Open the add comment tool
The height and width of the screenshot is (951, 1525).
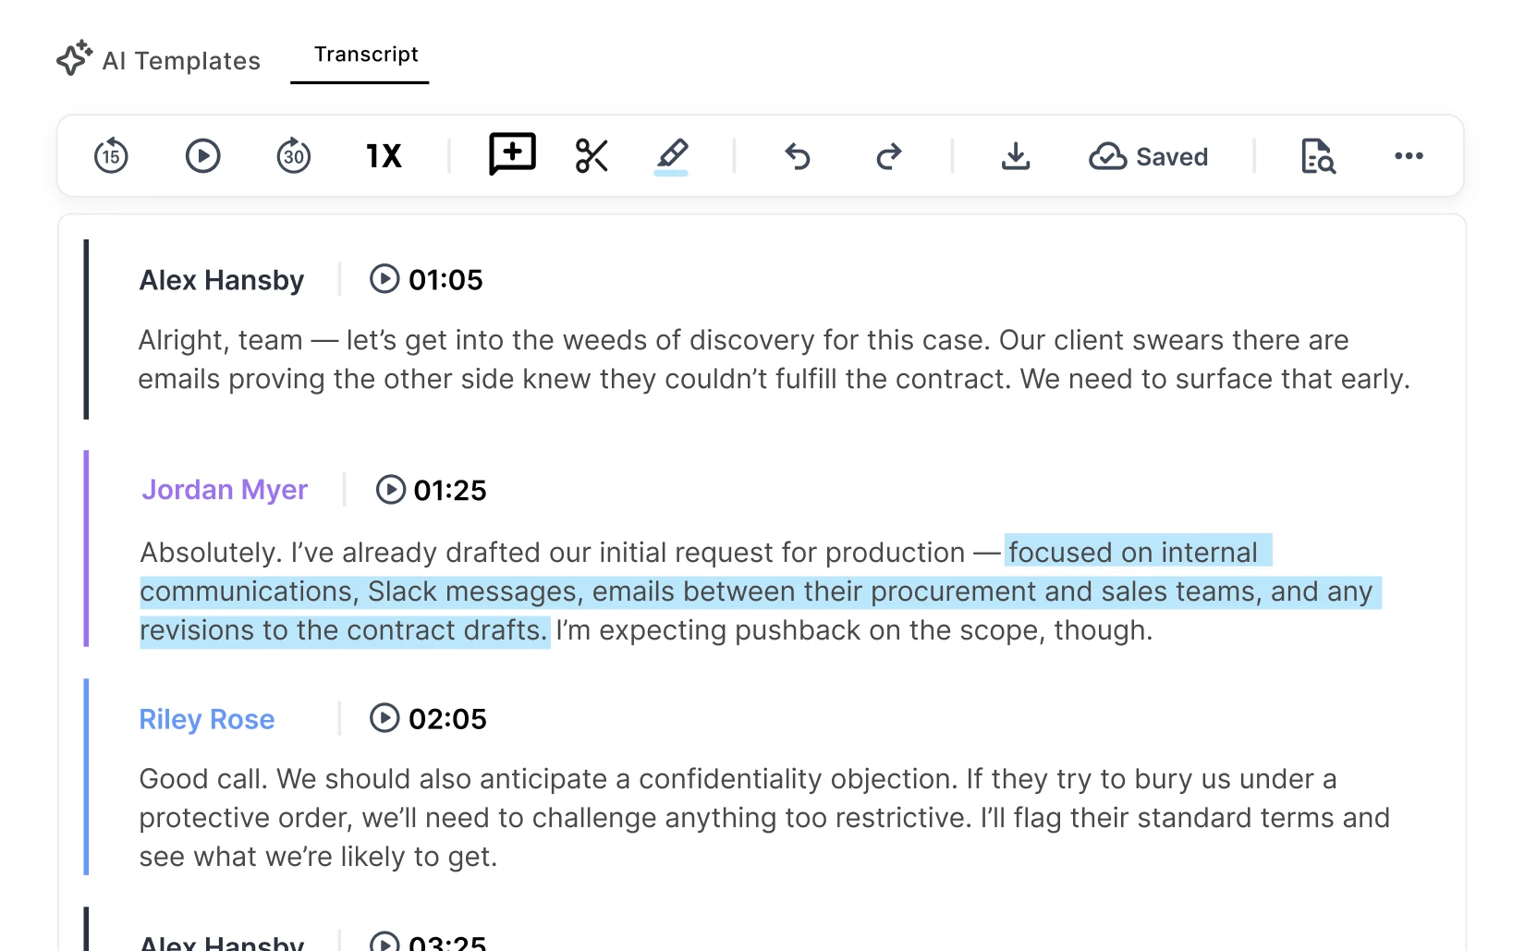512,154
